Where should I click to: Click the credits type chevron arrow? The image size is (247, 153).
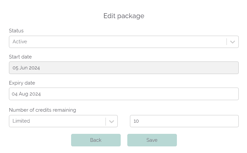click(111, 121)
